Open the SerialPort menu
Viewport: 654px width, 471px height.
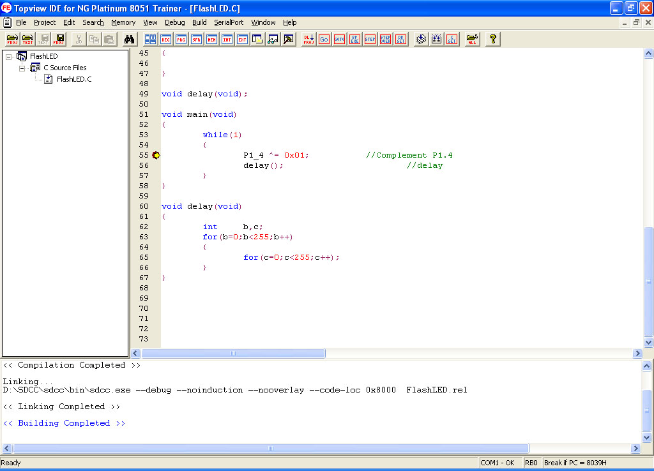point(229,22)
